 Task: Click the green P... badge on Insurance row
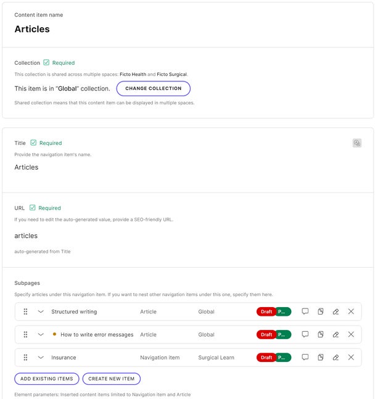point(283,357)
